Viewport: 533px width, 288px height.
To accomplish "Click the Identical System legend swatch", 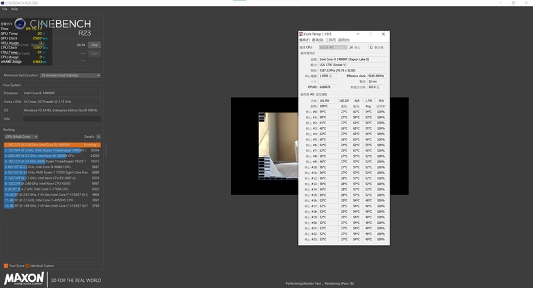I will (27, 265).
